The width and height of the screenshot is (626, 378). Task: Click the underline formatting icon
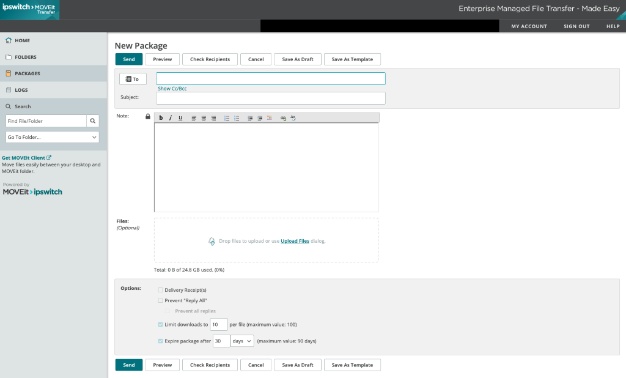click(x=180, y=118)
